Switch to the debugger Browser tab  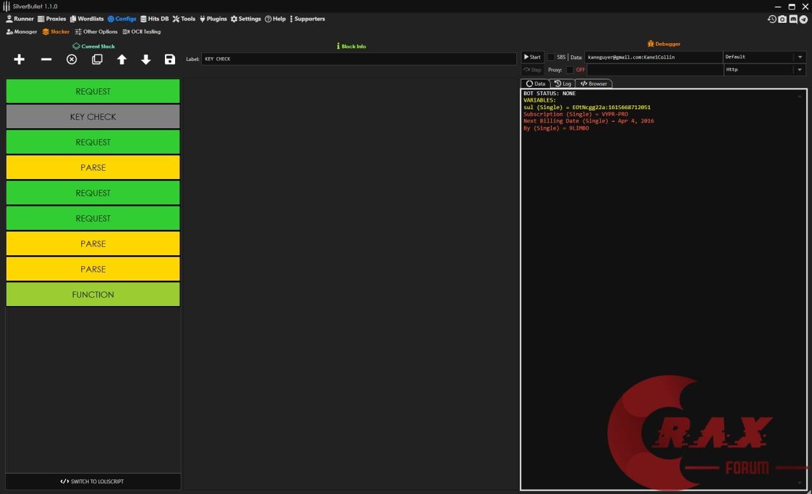pos(594,84)
